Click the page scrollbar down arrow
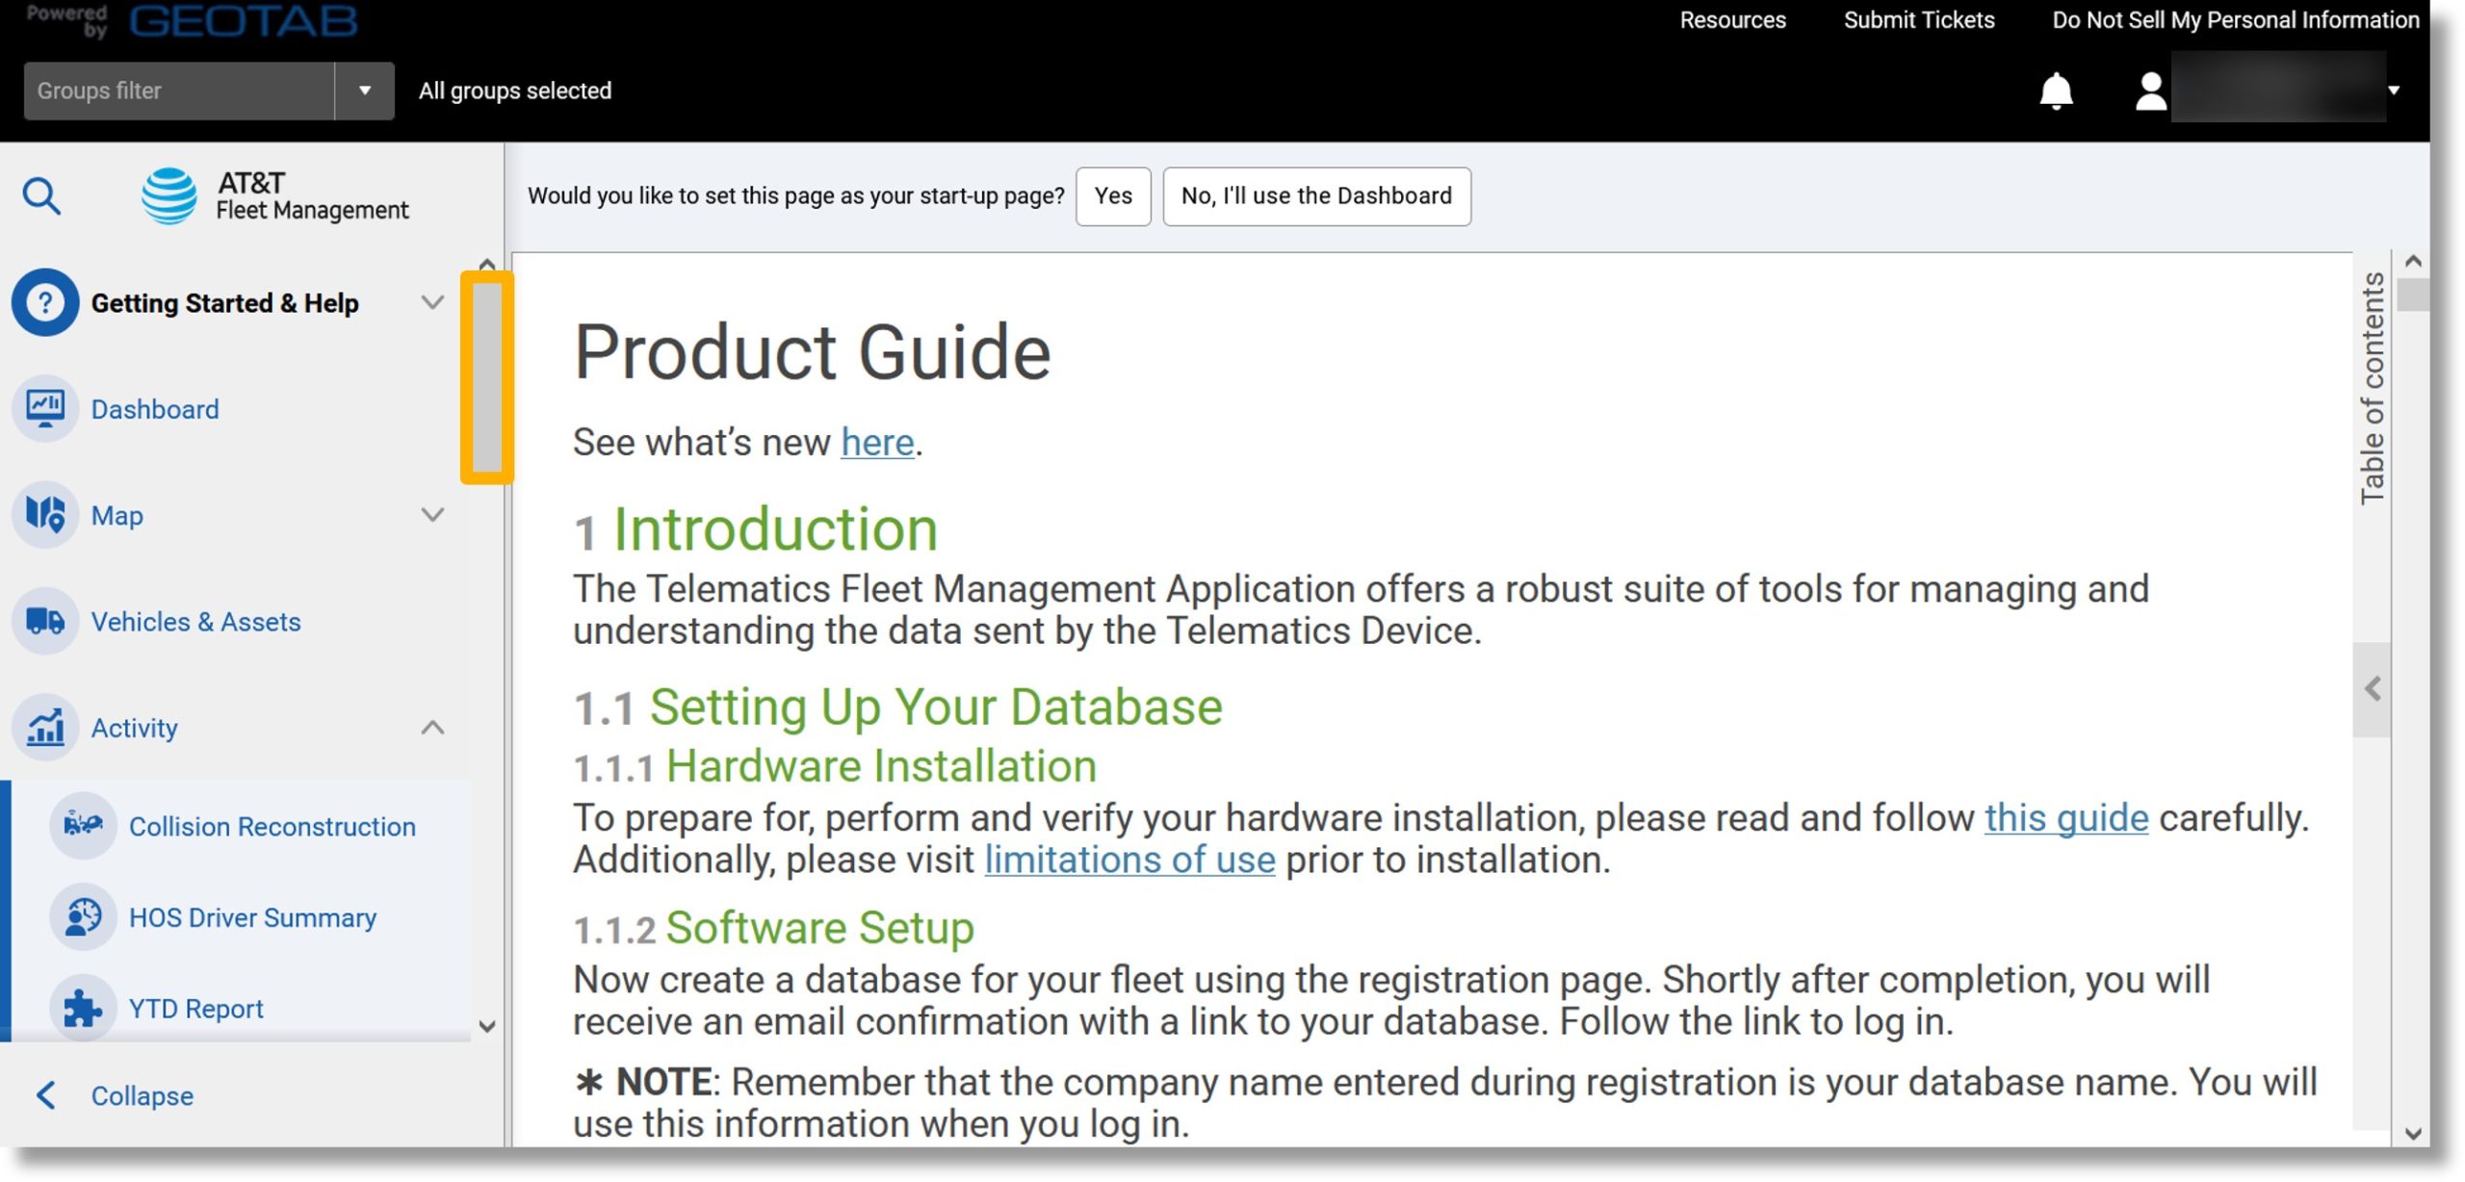The height and width of the screenshot is (1182, 2465). click(x=2412, y=1133)
